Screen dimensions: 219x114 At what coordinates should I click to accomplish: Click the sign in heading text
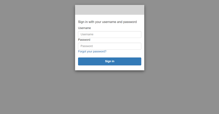coord(107,22)
